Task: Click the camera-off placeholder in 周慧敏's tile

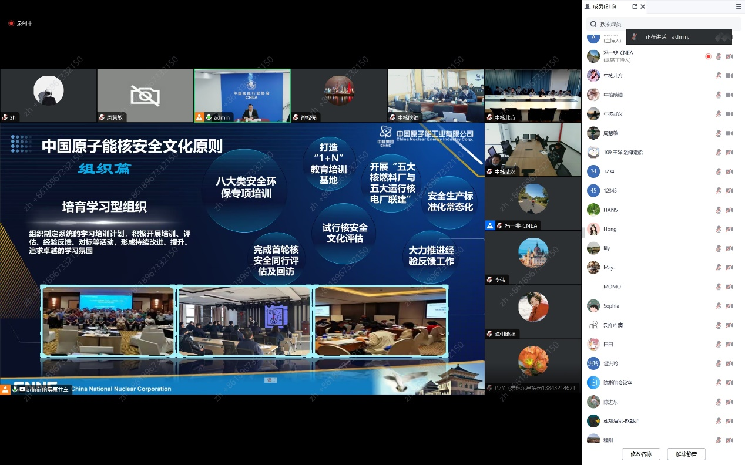Action: (x=145, y=95)
